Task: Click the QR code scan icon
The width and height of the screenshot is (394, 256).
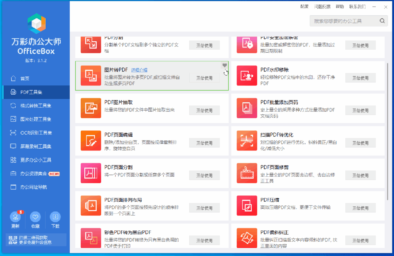Action: point(13,240)
